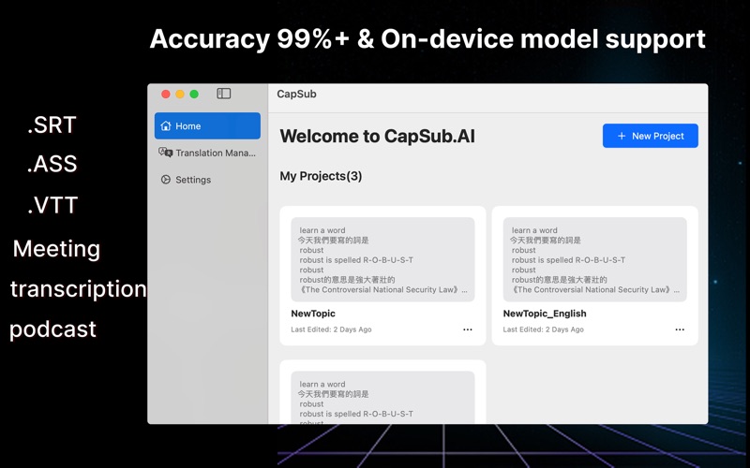Open more options for NewTopic_English project

680,329
